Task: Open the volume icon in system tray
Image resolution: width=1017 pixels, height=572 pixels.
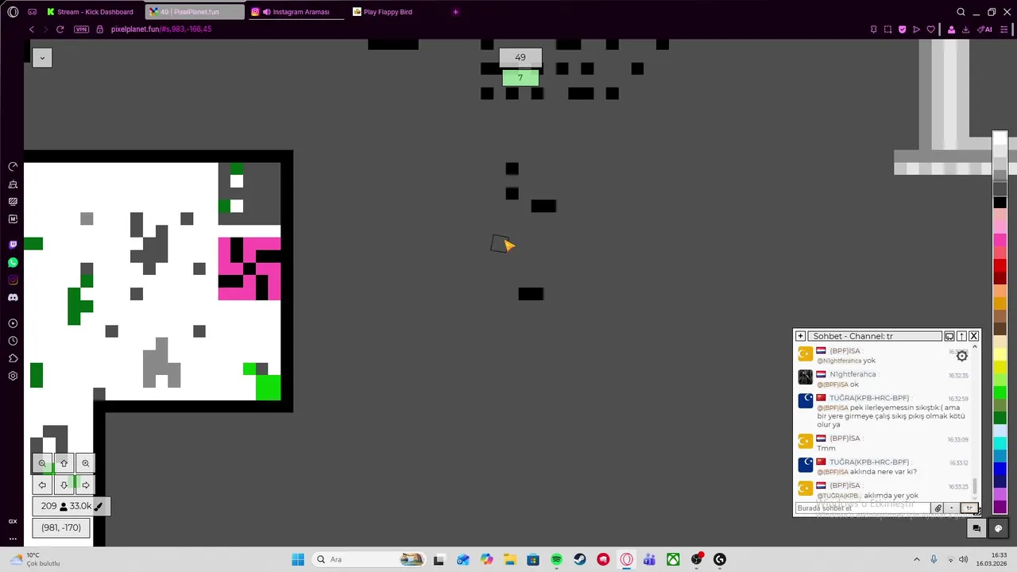Action: pyautogui.click(x=964, y=559)
